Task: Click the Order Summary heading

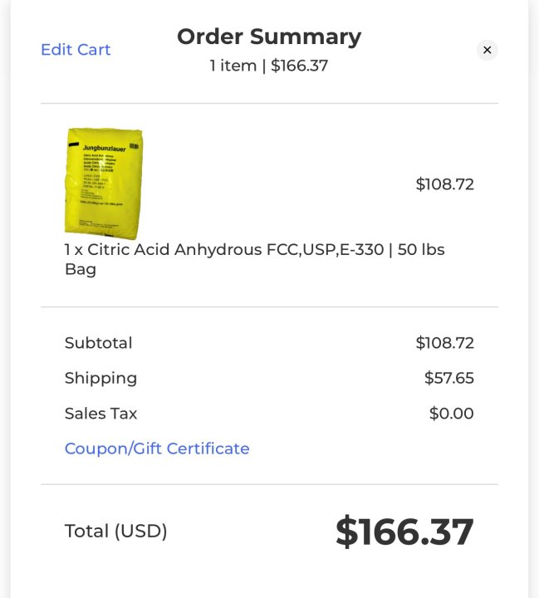Action: tap(269, 37)
